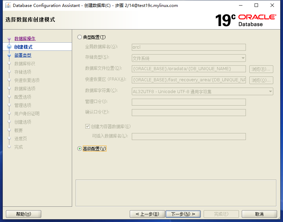Viewport: 283px width, 222px height.
Task: Minimize the Database Configuration Assistant window
Action: [241, 6]
